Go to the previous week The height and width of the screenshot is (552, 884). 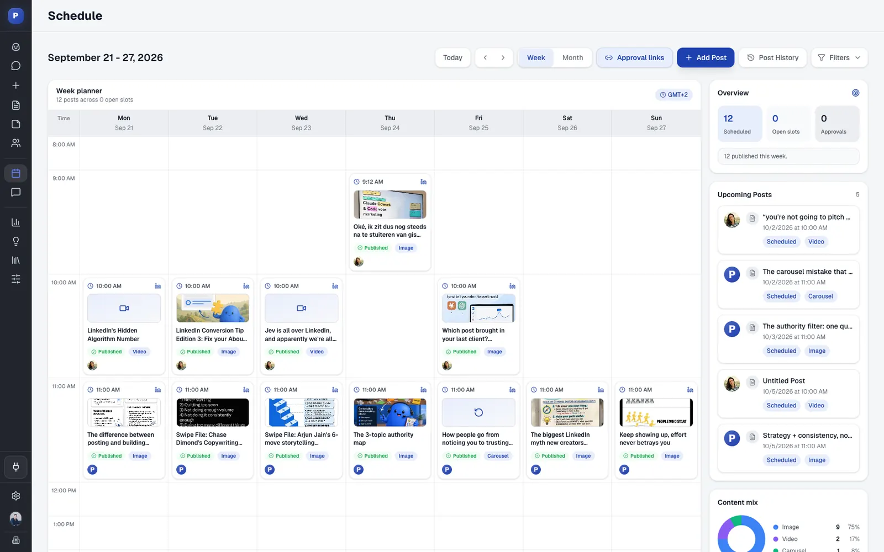point(485,57)
